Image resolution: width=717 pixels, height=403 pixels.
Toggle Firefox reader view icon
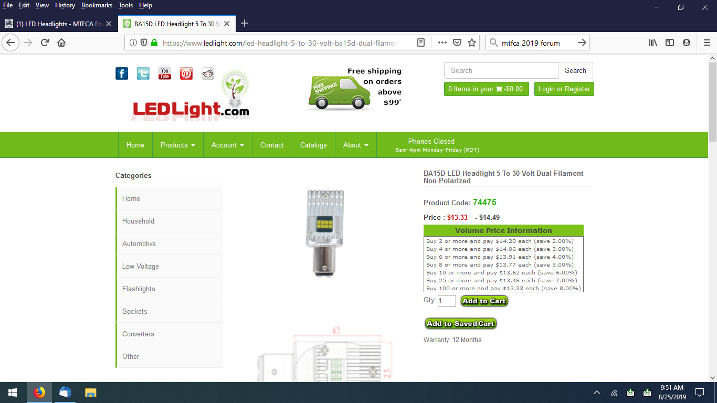[421, 43]
